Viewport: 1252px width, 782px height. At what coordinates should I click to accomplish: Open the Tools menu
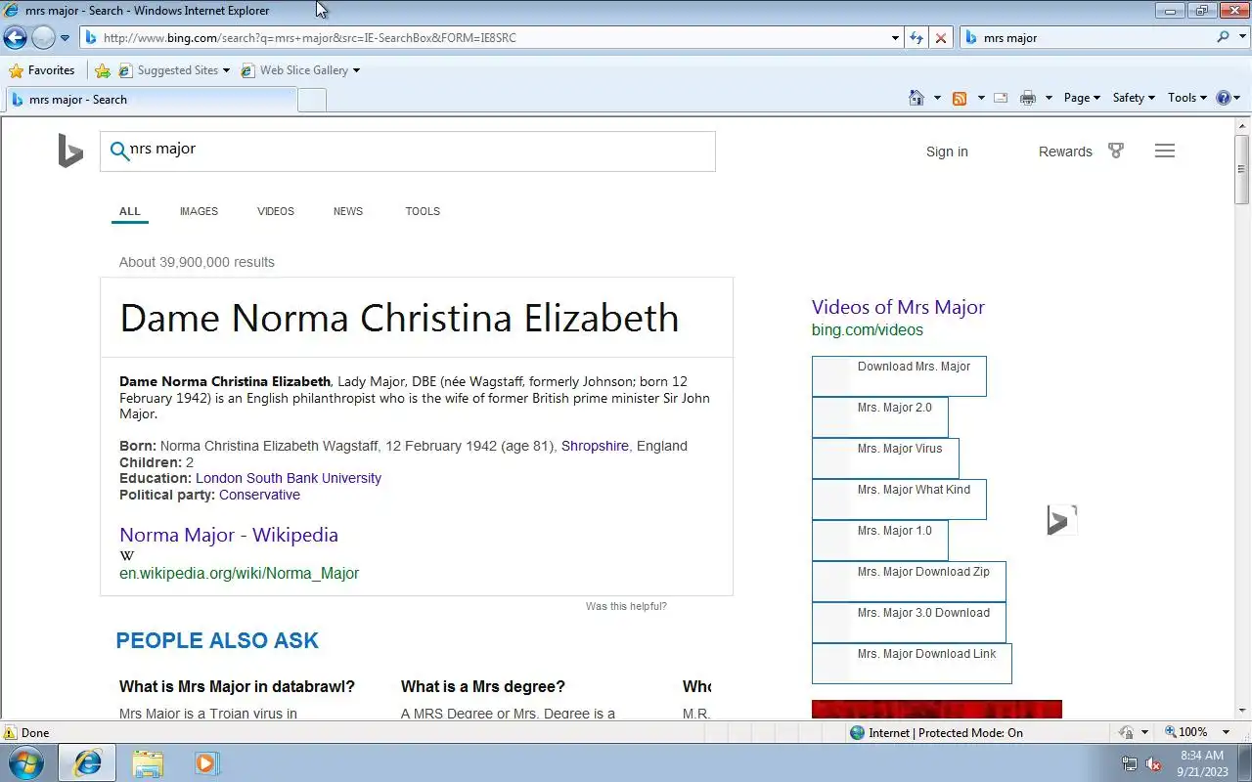coord(1187,98)
